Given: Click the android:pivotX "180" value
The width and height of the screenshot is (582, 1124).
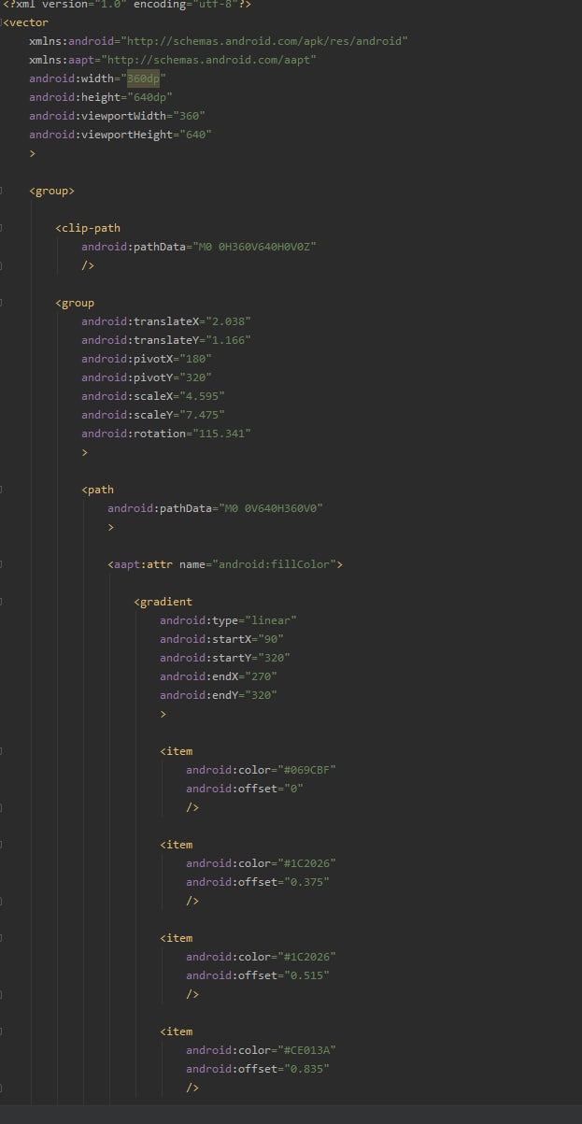Looking at the screenshot, I should 193,359.
